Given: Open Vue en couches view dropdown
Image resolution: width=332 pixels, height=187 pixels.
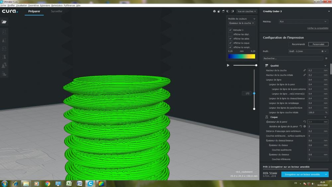Looking at the screenshot, I should (x=247, y=11).
